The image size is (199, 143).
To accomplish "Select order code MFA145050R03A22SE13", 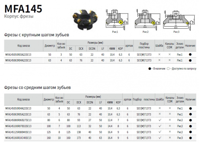I will [x=18, y=54].
